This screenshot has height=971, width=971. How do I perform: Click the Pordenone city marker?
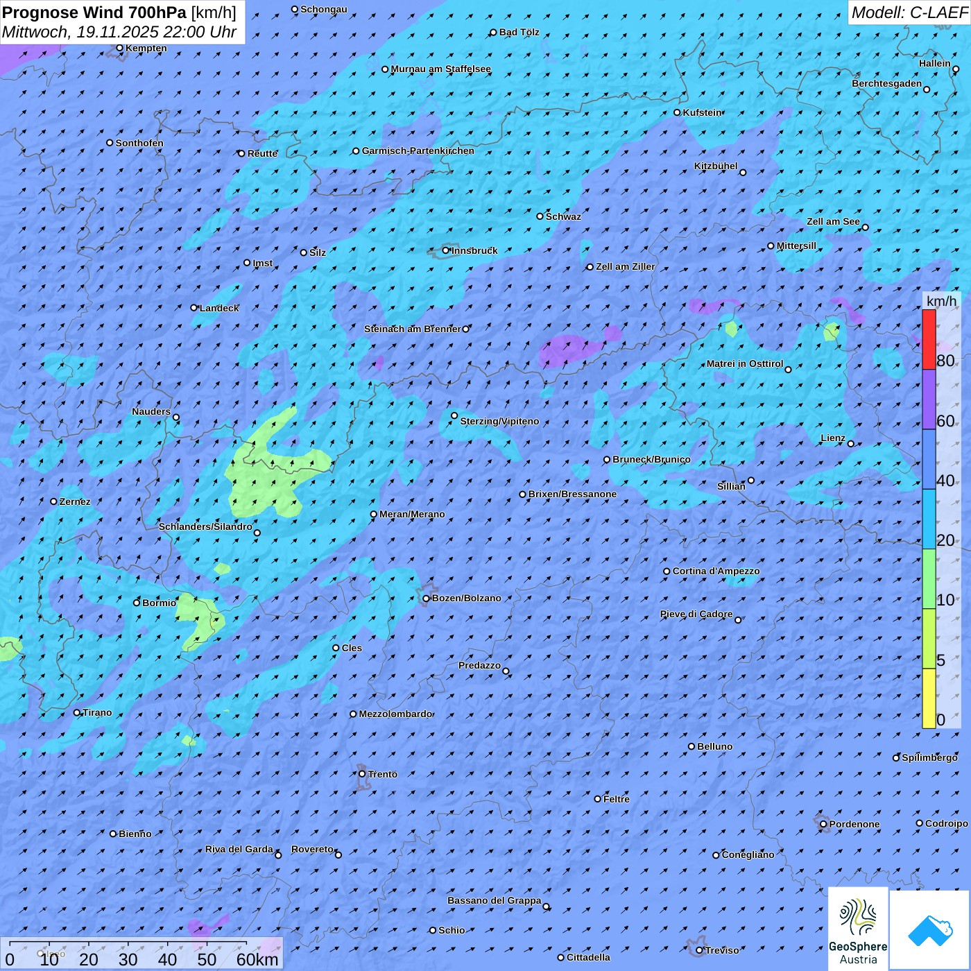(x=823, y=824)
